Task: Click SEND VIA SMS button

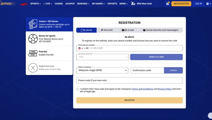Action: coord(156,57)
